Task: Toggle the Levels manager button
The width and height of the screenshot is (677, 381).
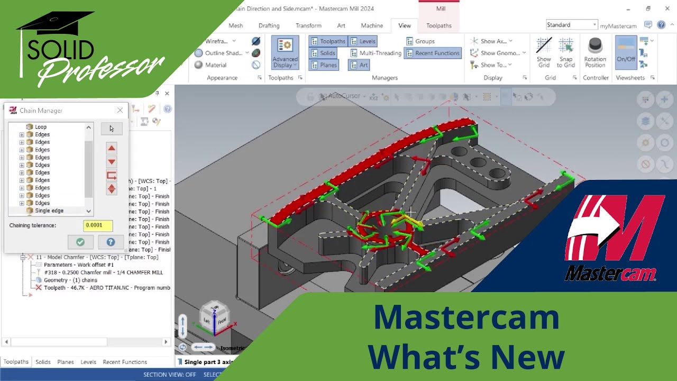Action: pyautogui.click(x=363, y=41)
